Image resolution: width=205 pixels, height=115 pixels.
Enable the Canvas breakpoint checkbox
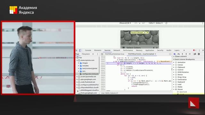click(x=176, y=65)
